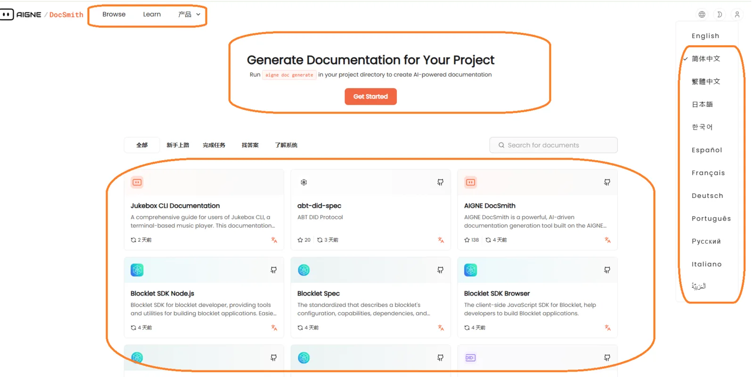Open GitHub icon on abt-did-spec card
Image resolution: width=754 pixels, height=377 pixels.
[x=440, y=182]
